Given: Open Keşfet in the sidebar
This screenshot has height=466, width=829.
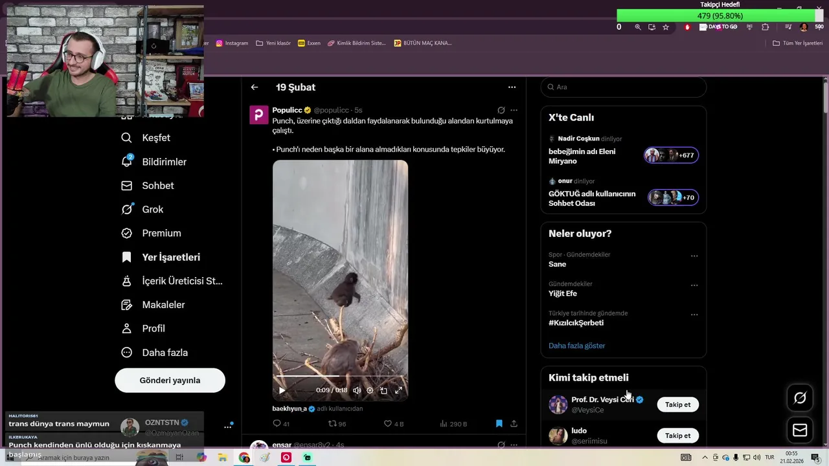Looking at the screenshot, I should 146,138.
